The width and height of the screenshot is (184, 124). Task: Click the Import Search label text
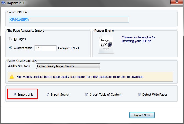click(x=60, y=95)
